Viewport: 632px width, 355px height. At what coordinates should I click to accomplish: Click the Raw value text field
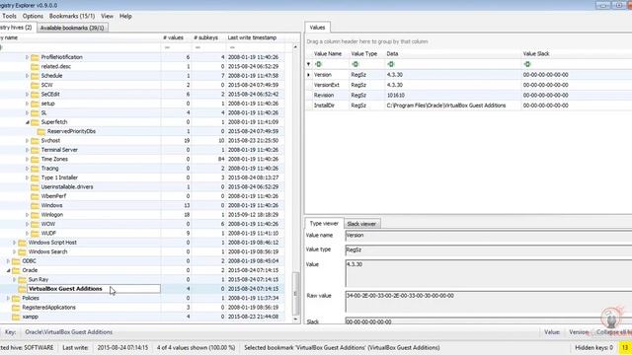[489, 302]
